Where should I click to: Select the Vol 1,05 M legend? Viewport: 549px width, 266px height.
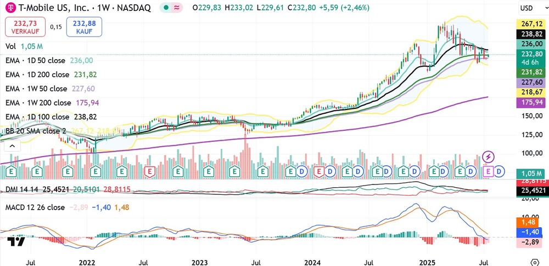[x=24, y=47]
